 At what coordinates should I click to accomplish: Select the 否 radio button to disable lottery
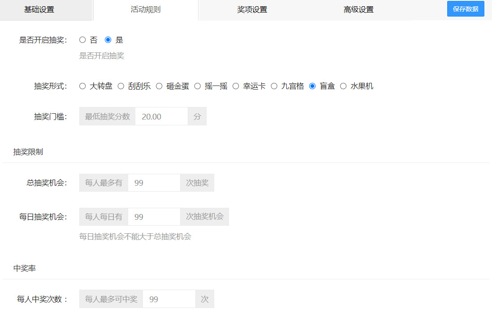tap(82, 39)
